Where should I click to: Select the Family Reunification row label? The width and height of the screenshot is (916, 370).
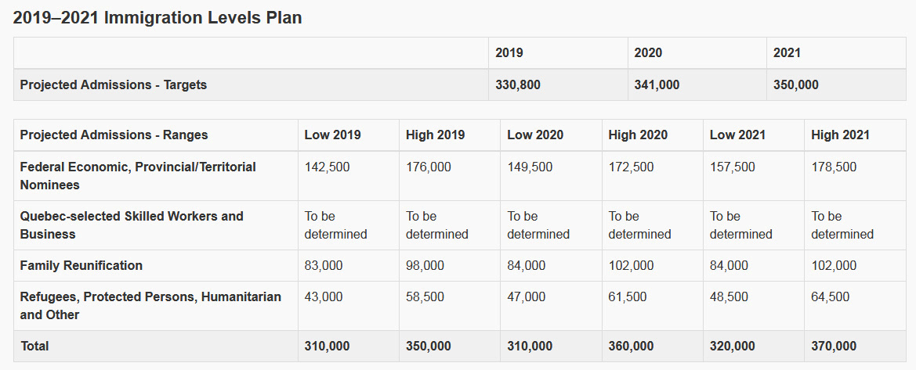coord(81,265)
